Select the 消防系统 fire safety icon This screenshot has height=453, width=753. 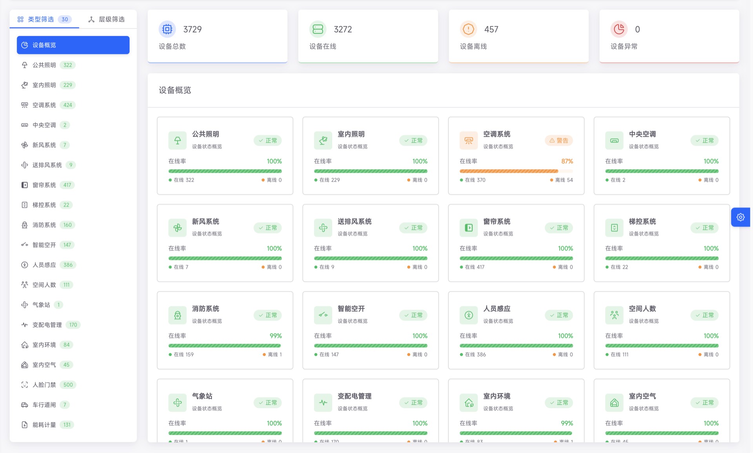pyautogui.click(x=24, y=225)
